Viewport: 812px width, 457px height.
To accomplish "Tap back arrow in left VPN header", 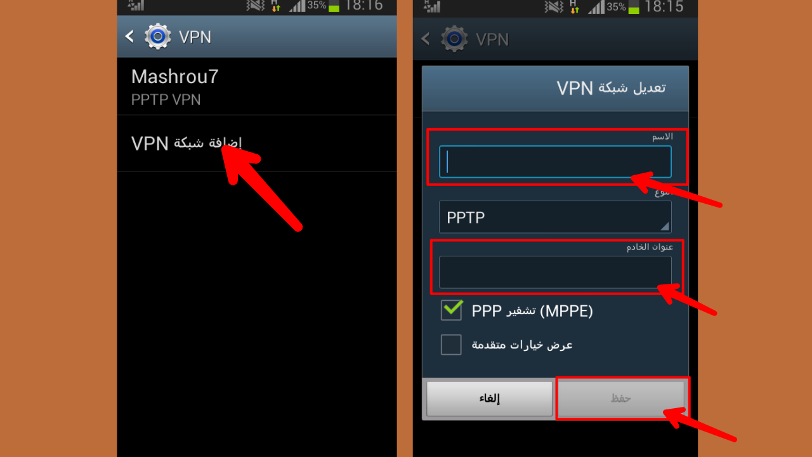I will 129,36.
